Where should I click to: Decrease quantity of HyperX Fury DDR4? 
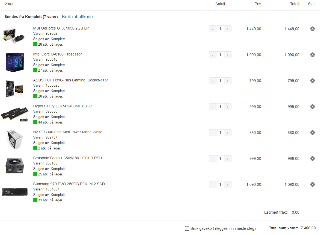[213, 107]
